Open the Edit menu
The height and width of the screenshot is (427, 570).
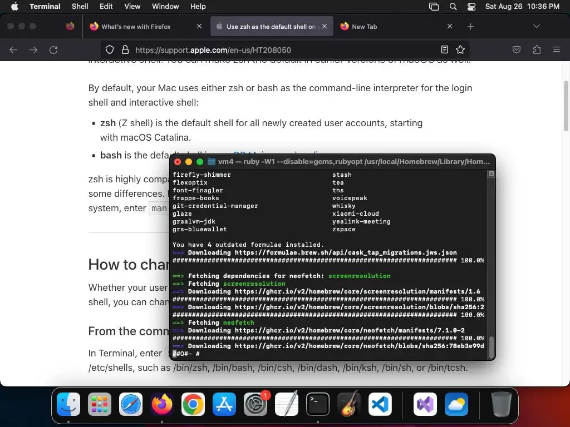106,7
